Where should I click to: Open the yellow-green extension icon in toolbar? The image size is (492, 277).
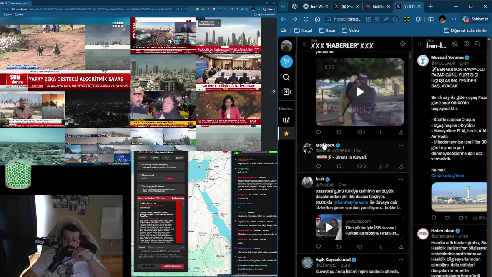[407, 19]
